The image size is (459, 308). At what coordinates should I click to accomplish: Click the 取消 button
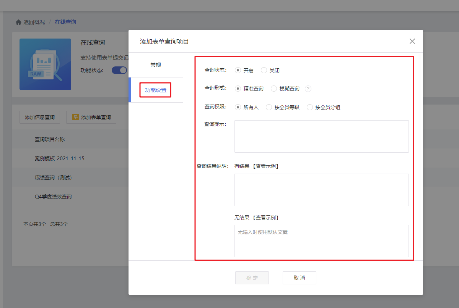[299, 278]
